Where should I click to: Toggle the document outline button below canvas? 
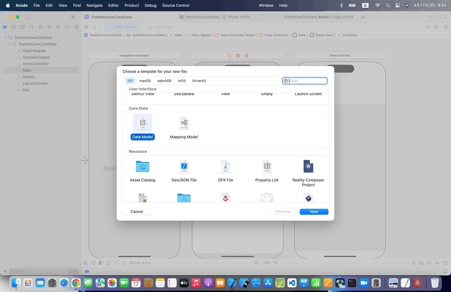(x=86, y=263)
